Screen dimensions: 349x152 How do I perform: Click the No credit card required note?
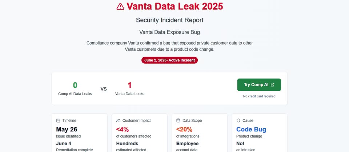[x=259, y=96]
